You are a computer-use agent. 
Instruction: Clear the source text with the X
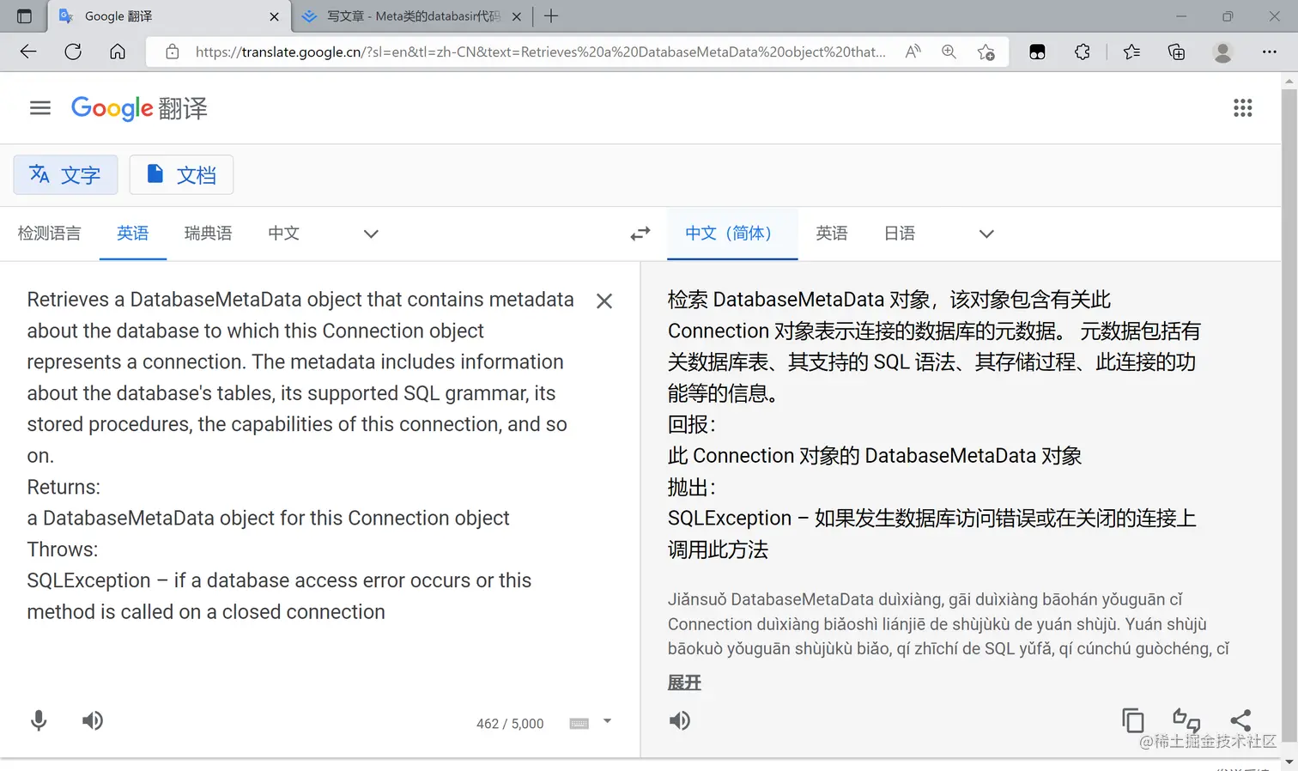click(604, 301)
